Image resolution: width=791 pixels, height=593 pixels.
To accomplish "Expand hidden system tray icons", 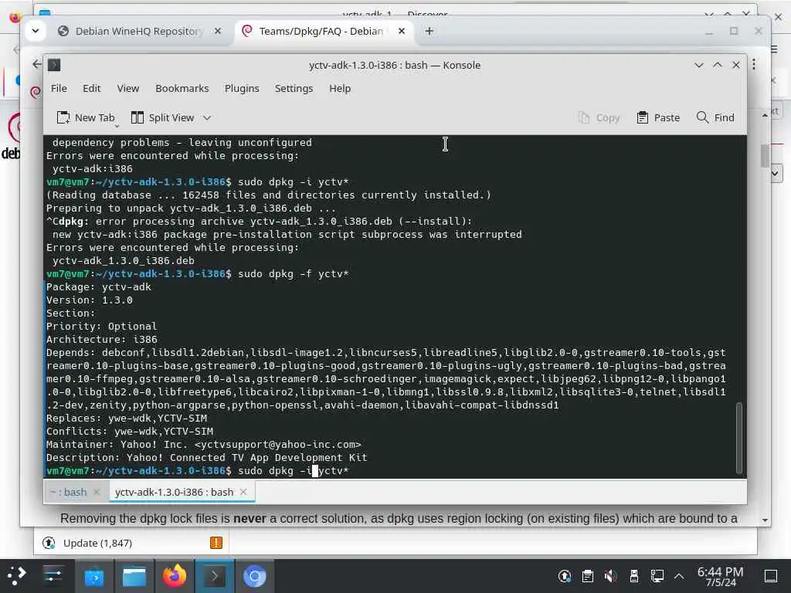I will click(x=679, y=576).
